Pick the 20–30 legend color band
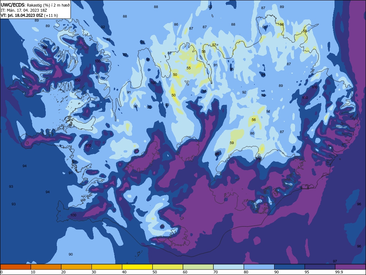 [x=76, y=267]
